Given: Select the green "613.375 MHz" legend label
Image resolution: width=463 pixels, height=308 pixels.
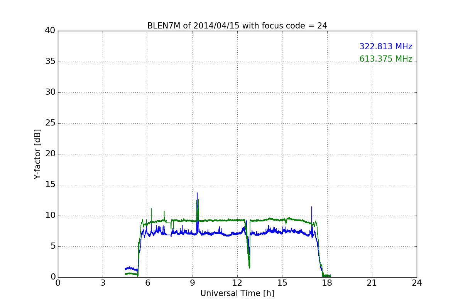Looking at the screenshot, I should 386,59.
